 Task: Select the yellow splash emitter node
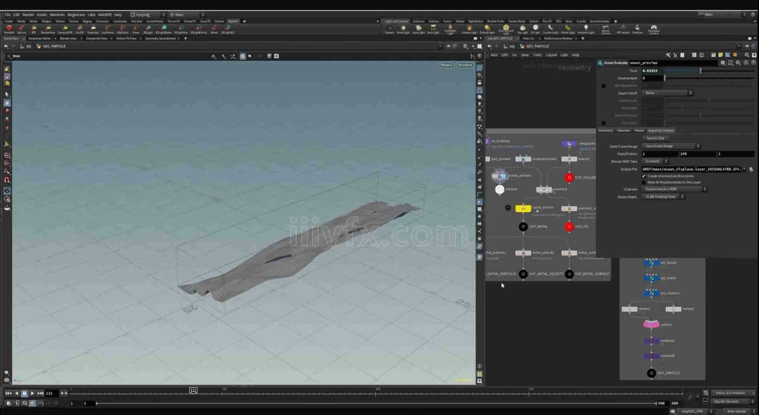click(x=523, y=208)
